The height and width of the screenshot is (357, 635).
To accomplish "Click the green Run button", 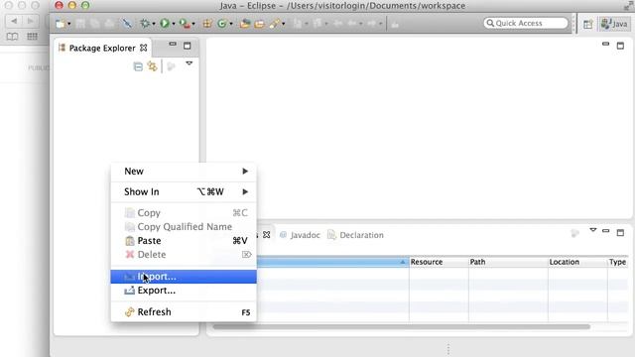I will [x=165, y=24].
